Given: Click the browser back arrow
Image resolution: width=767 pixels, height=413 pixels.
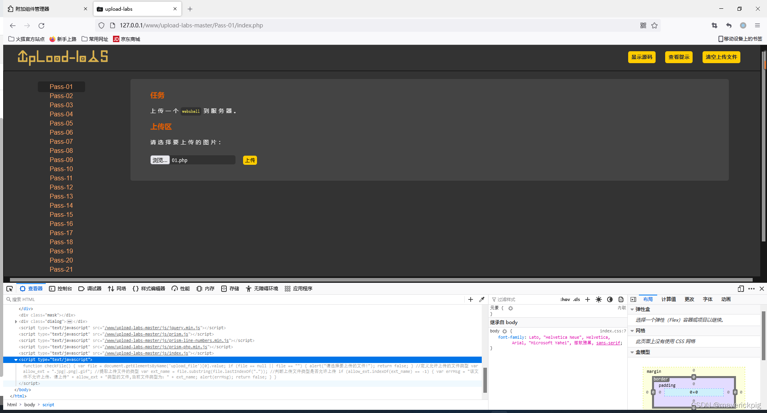Looking at the screenshot, I should pyautogui.click(x=13, y=25).
